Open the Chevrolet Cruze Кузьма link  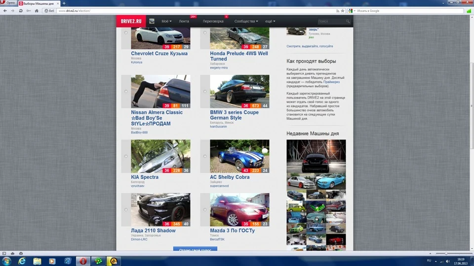pyautogui.click(x=159, y=53)
